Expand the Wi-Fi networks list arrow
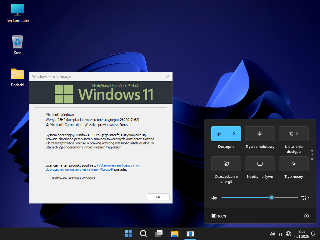Image resolution: width=320 pixels, height=240 pixels. point(234,134)
